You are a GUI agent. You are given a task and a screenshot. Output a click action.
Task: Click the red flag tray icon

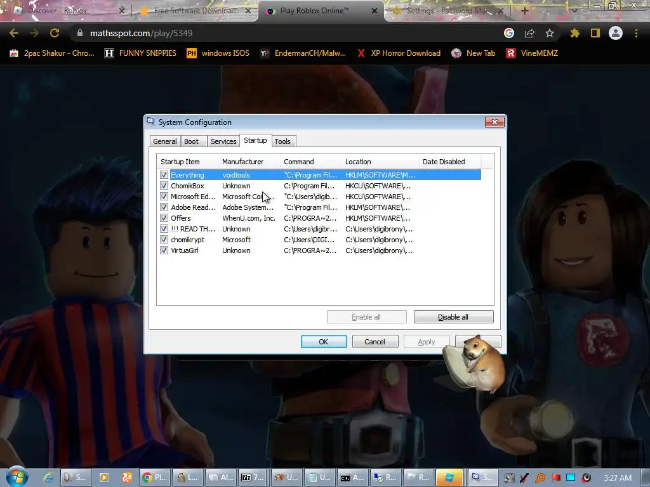coord(555,477)
